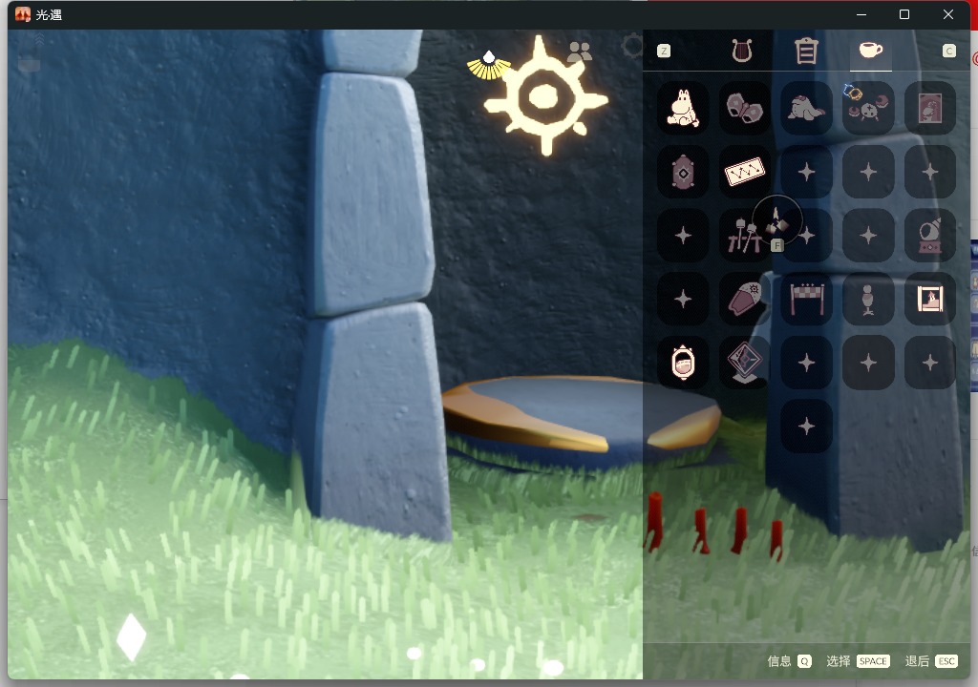The width and height of the screenshot is (978, 687).
Task: Switch to the clipboard list tab
Action: (x=806, y=51)
